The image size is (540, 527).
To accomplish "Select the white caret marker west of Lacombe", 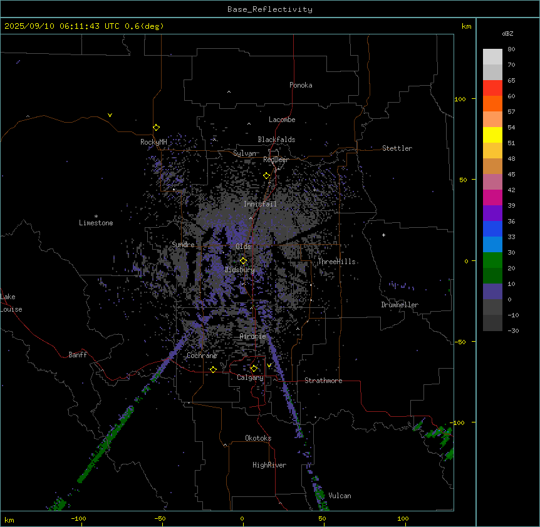I will [x=249, y=124].
